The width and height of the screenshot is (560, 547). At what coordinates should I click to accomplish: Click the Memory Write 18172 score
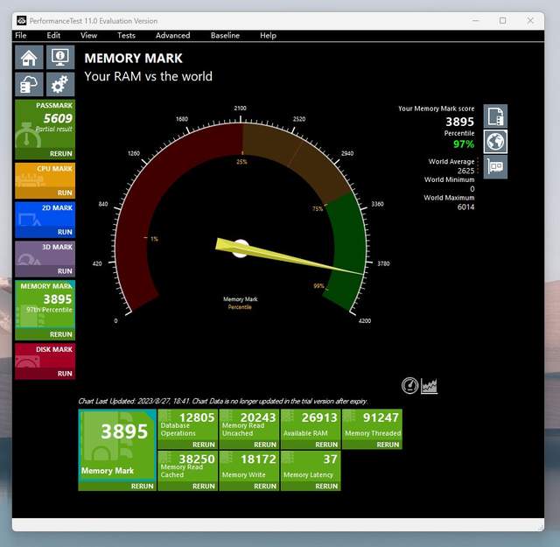[258, 459]
